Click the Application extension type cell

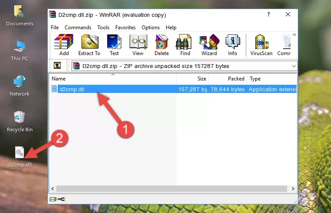[272, 90]
